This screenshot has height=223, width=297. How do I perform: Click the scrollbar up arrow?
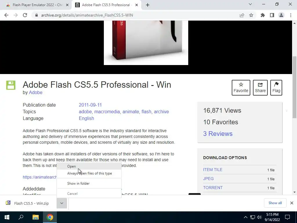tap(295, 23)
